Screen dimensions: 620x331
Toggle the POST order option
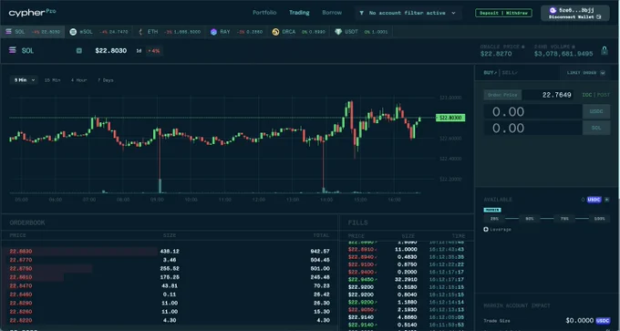(x=604, y=95)
